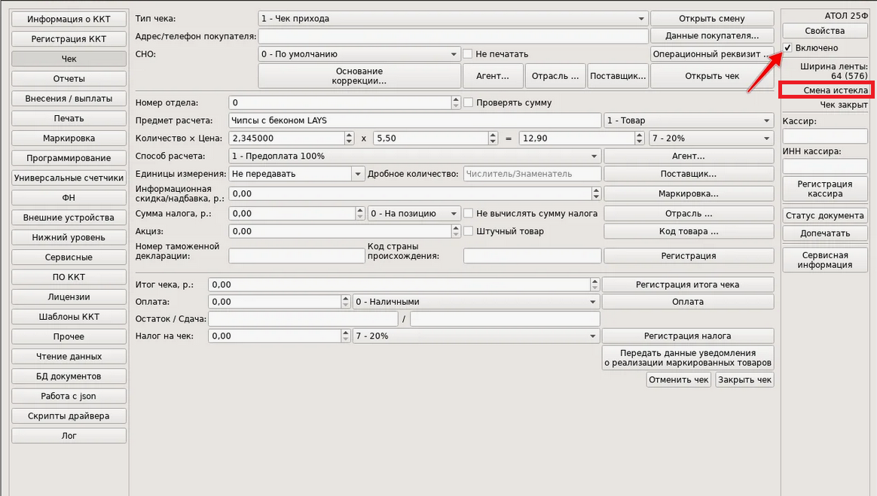Expand the Единицы измерения combo box

[357, 174]
